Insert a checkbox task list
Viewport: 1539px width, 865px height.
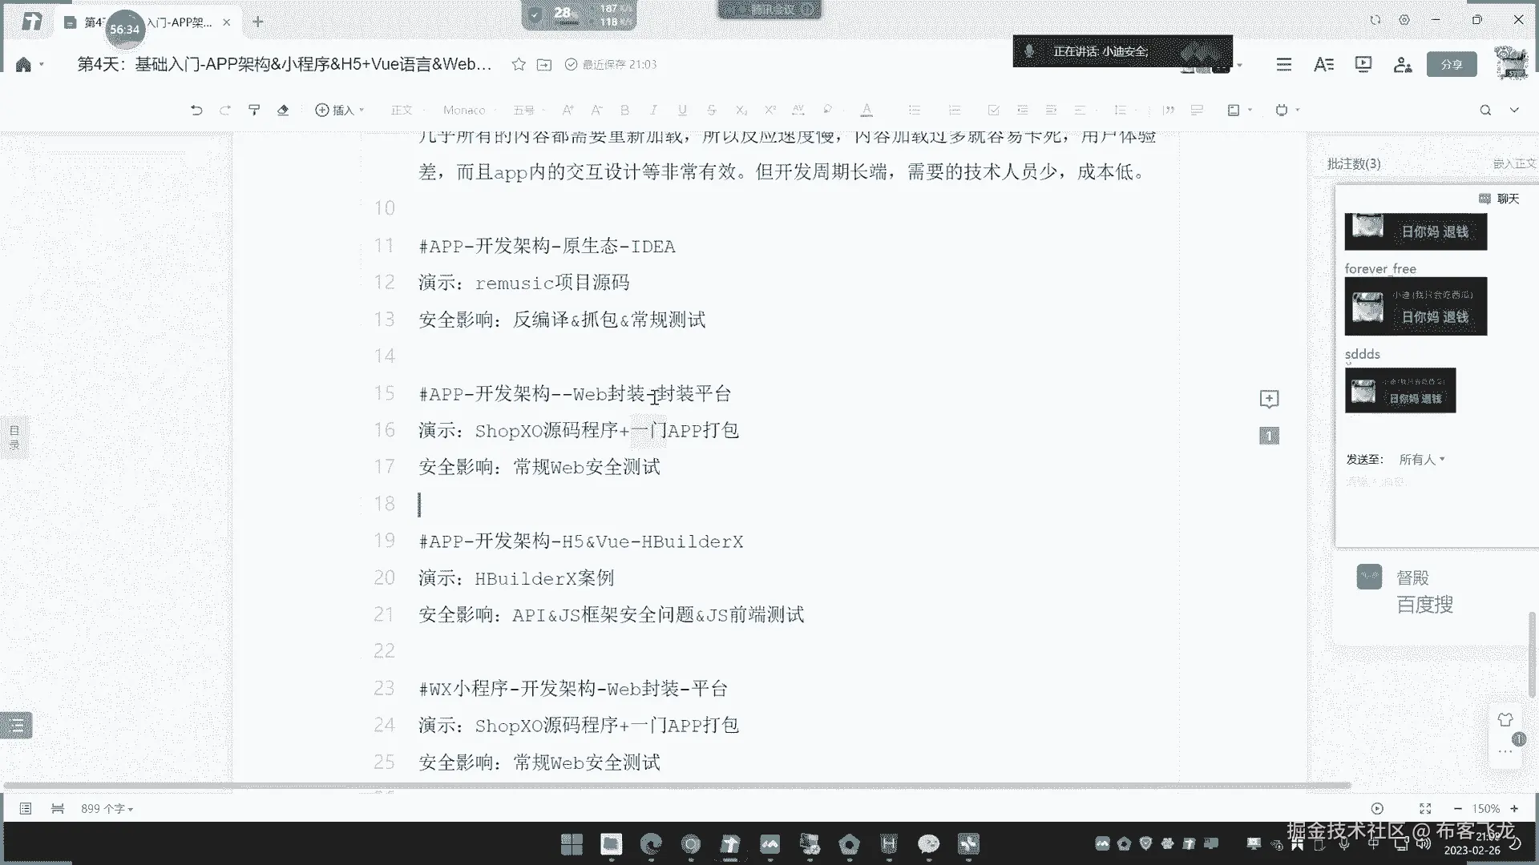click(993, 111)
